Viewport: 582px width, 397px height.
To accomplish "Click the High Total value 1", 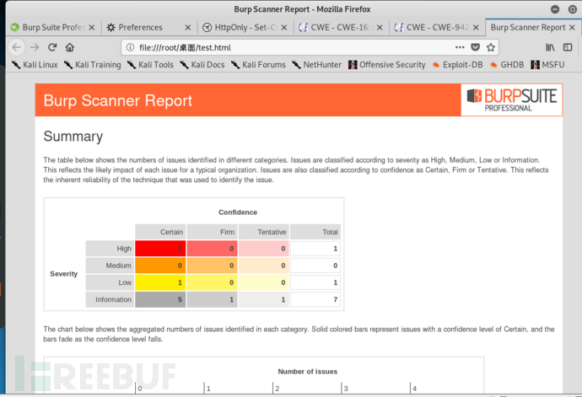I will click(x=315, y=249).
